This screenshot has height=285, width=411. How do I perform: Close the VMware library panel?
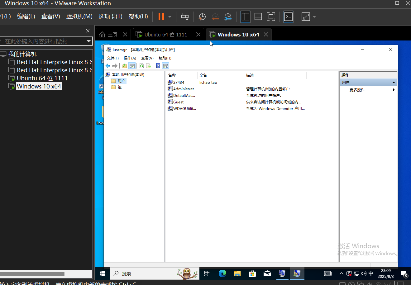coord(88,31)
